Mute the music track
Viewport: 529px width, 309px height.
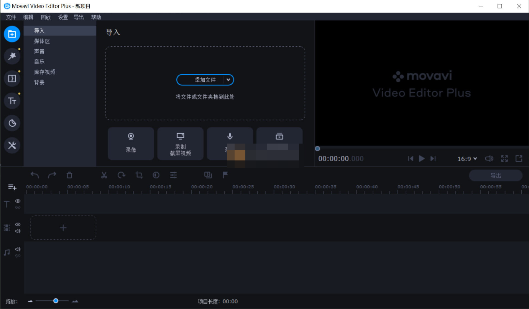click(18, 249)
